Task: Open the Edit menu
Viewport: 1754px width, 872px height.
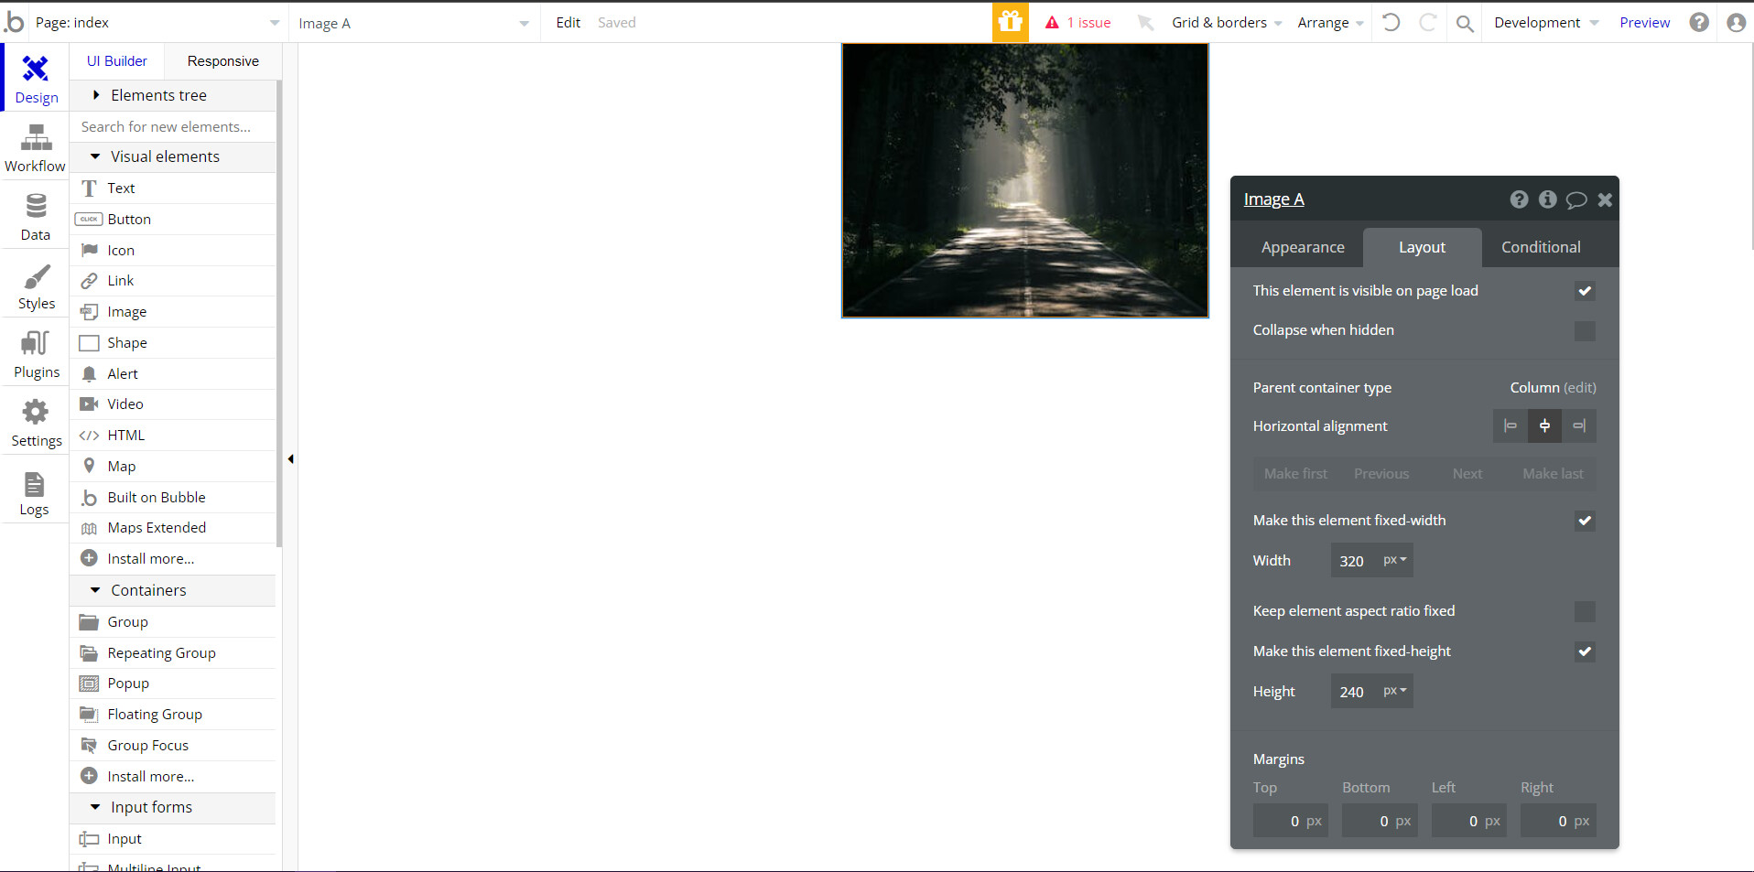Action: point(568,22)
